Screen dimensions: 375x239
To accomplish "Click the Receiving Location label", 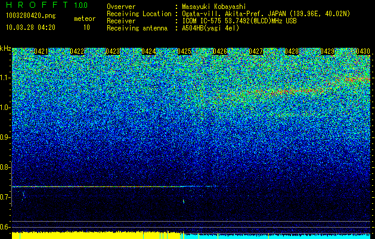I will pyautogui.click(x=139, y=14).
